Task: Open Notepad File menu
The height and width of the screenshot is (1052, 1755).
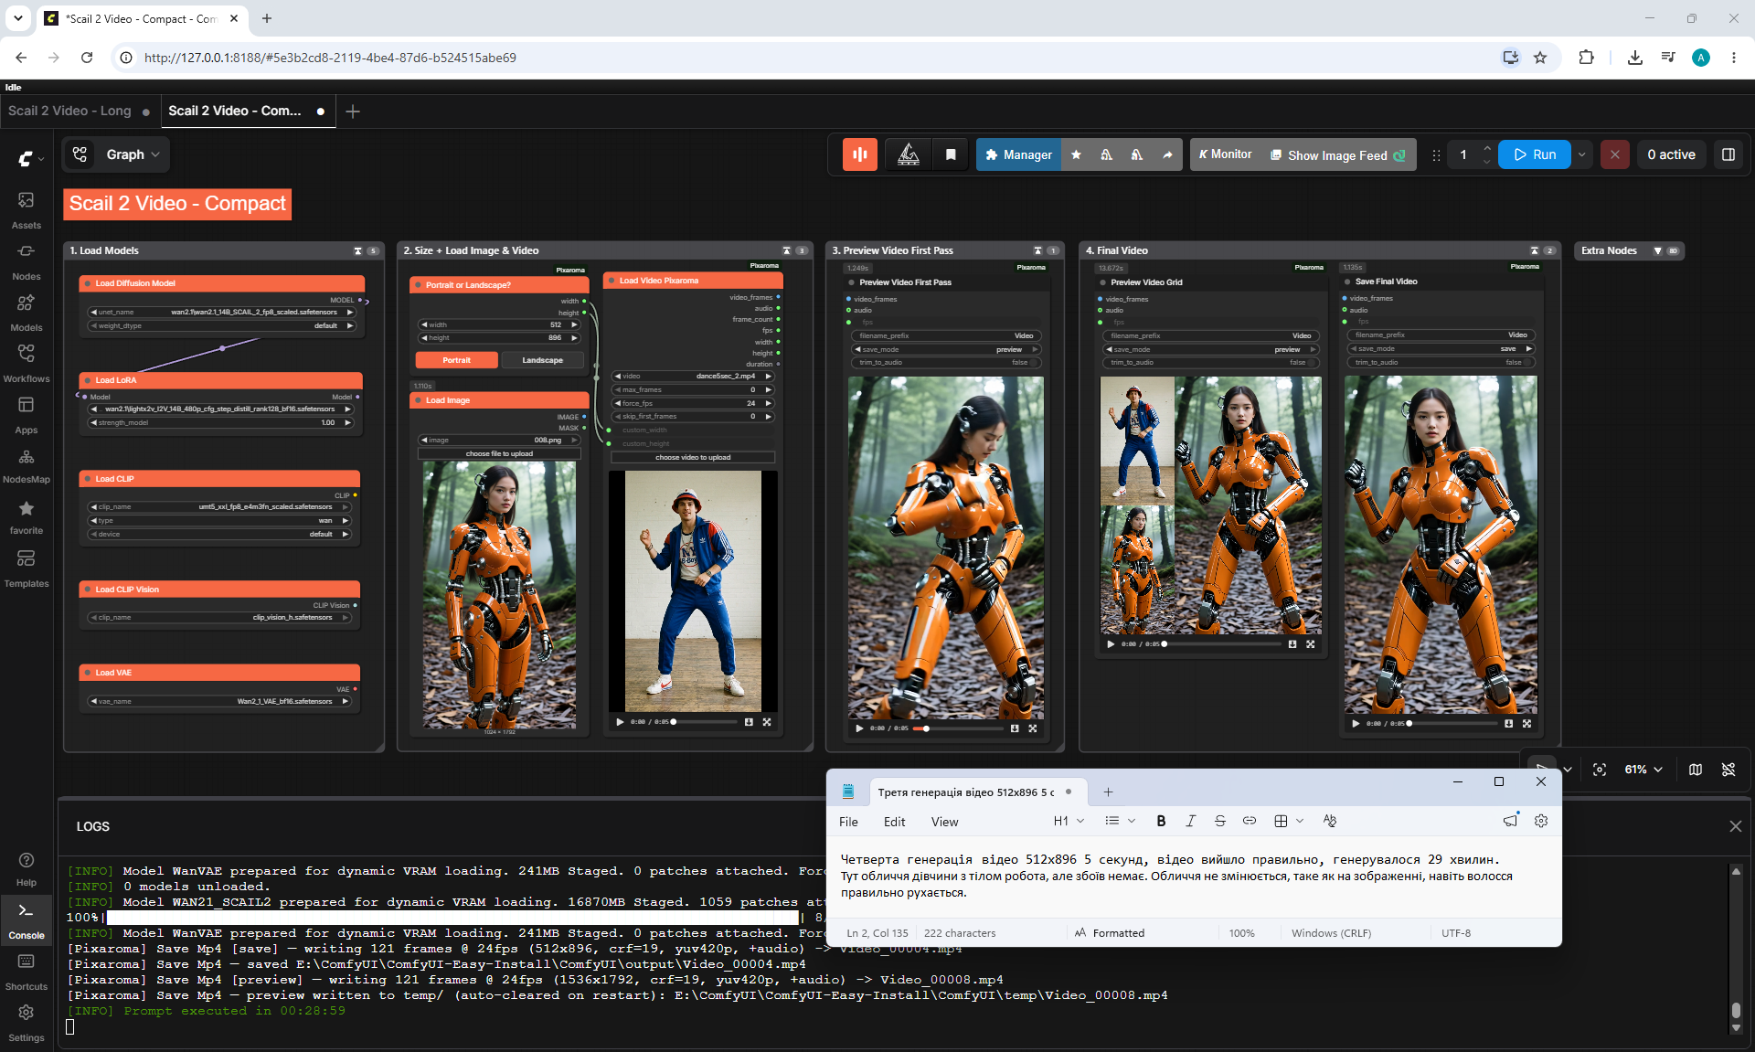Action: [848, 822]
